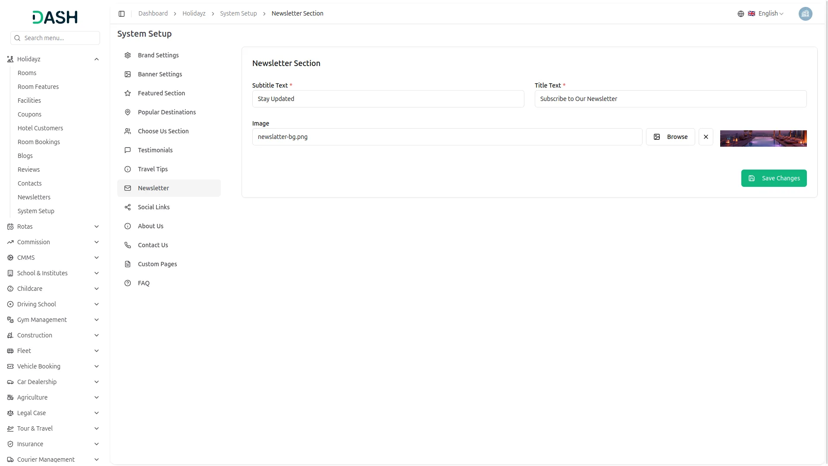Viewport: 828px width, 466px height.
Task: Click the newslatter-bg.png file name field
Action: (447, 137)
